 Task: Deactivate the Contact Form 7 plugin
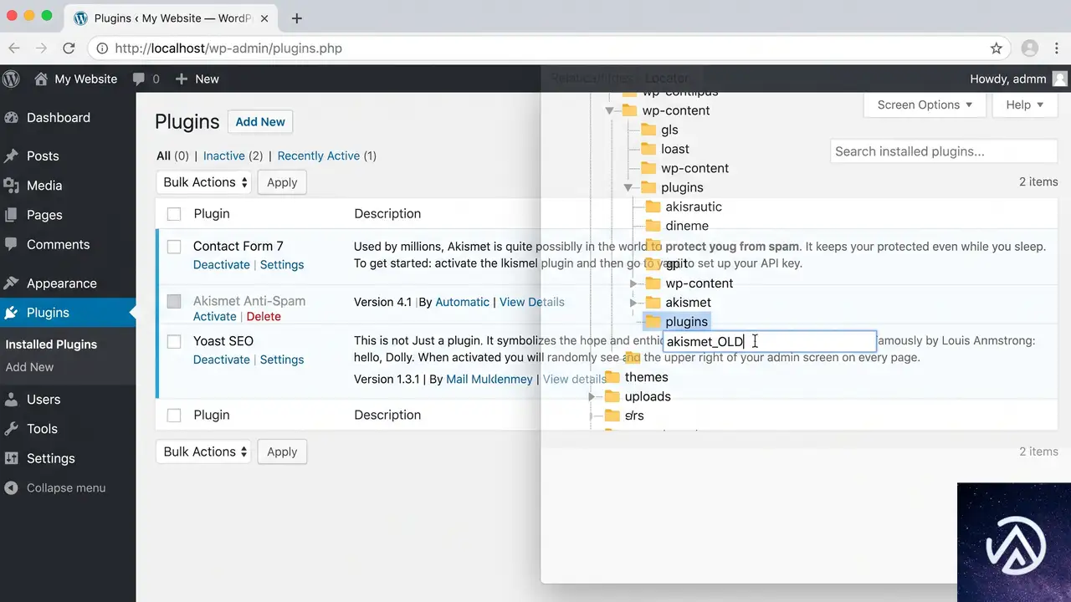(x=222, y=265)
